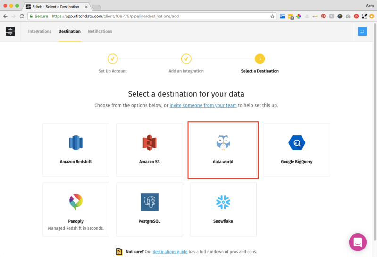Viewport: 377px width, 257px height.
Task: Open the Notifications tab
Action: (x=100, y=31)
